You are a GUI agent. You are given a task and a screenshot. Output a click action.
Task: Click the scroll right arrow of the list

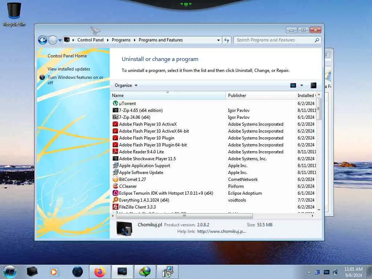click(x=313, y=216)
